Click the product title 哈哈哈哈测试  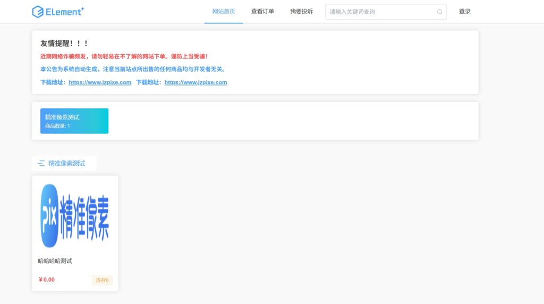(x=55, y=261)
